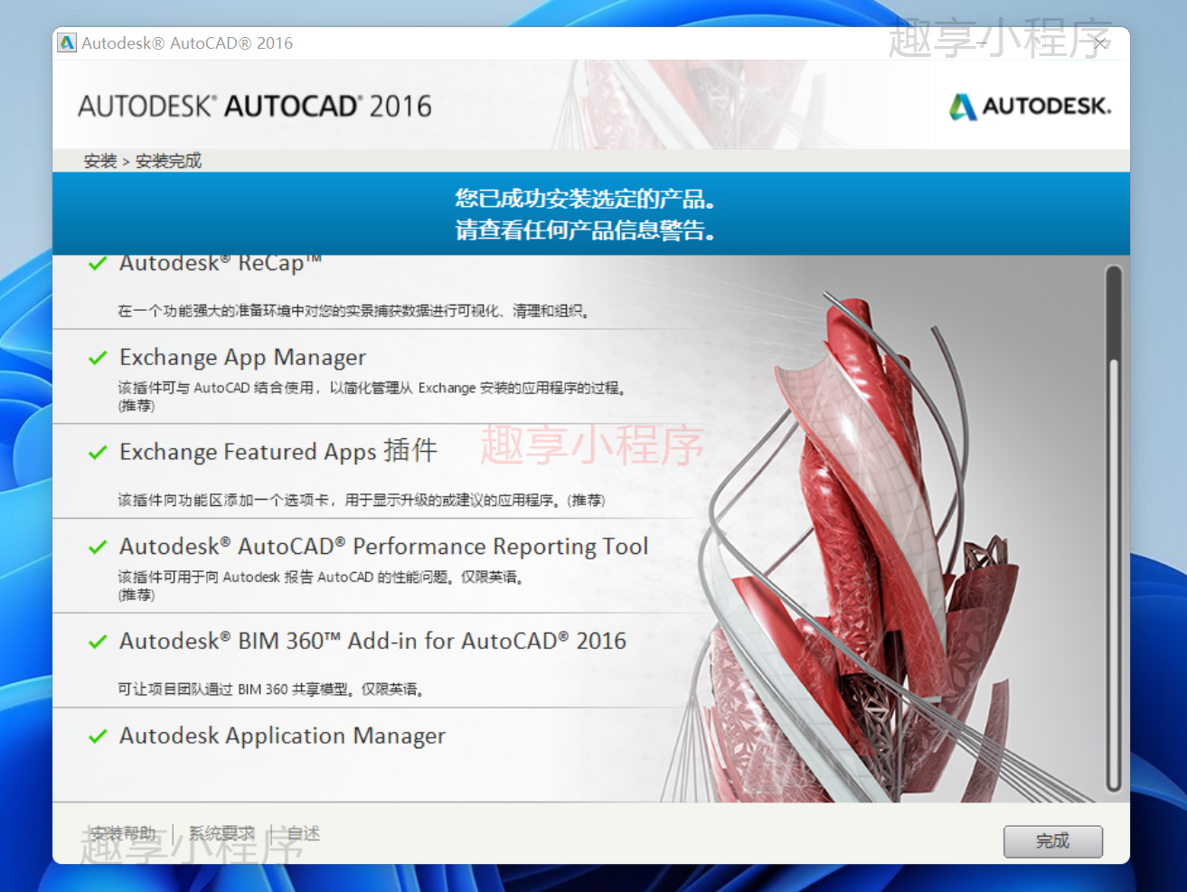Image resolution: width=1187 pixels, height=892 pixels.
Task: Select the Exchange App Manager title
Action: click(x=242, y=358)
